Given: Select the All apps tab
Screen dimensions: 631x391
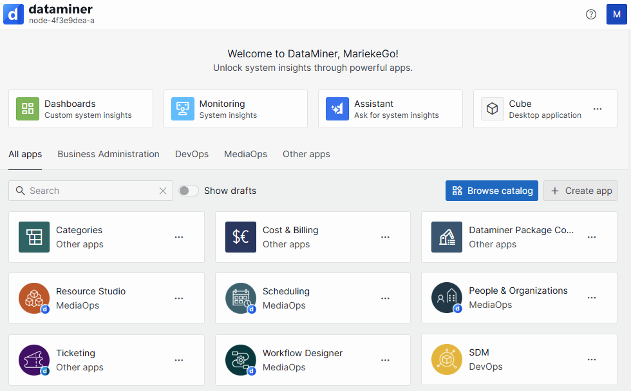Looking at the screenshot, I should [x=25, y=154].
